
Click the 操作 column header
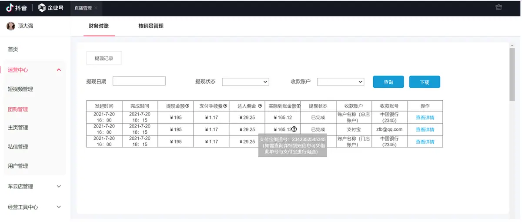pyautogui.click(x=425, y=106)
